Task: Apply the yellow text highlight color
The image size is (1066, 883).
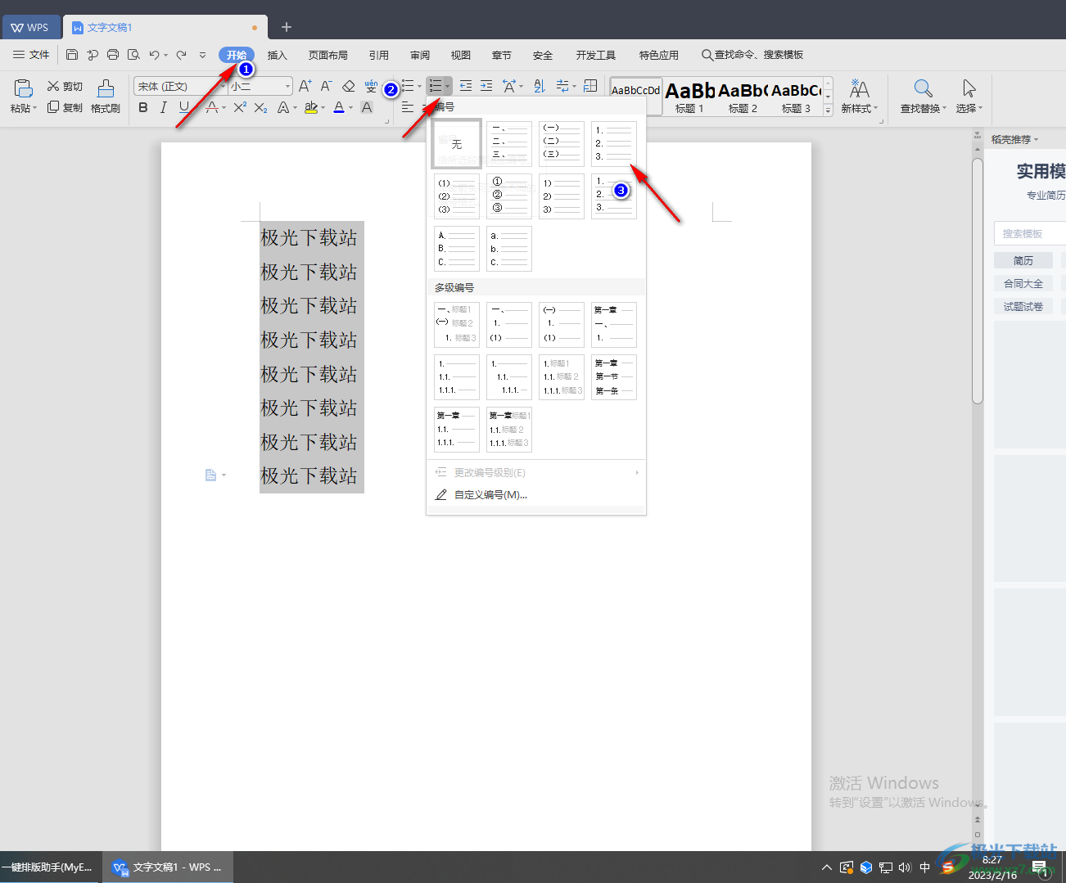Action: (x=310, y=107)
